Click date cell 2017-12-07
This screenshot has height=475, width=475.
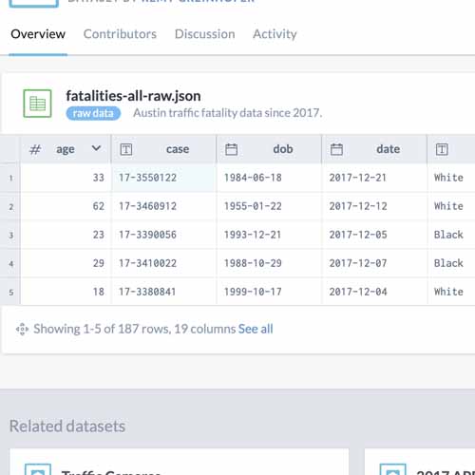pyautogui.click(x=374, y=263)
